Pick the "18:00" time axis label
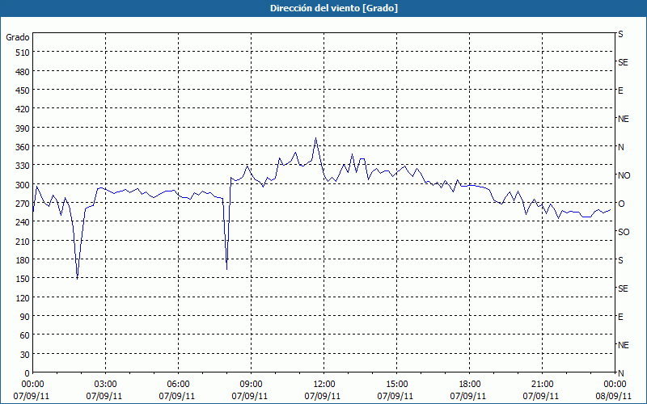647x404 pixels. tap(469, 385)
